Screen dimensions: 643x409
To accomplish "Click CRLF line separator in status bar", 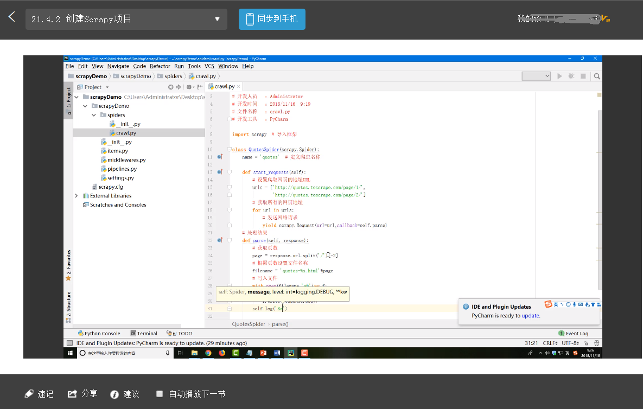I will coord(550,343).
